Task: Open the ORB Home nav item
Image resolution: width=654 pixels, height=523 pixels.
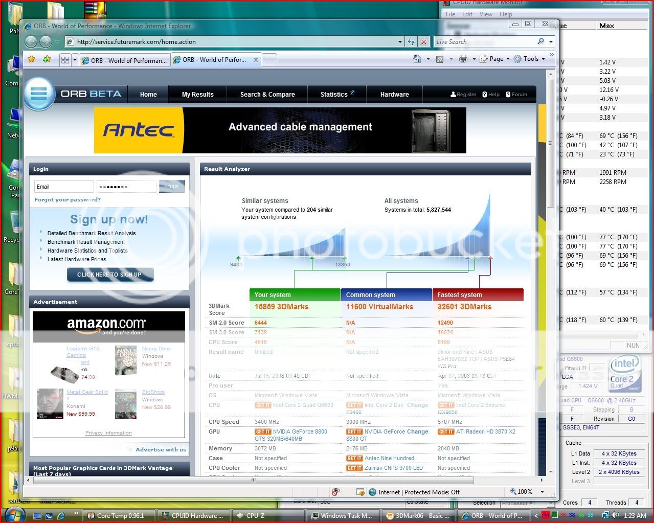Action: 148,94
